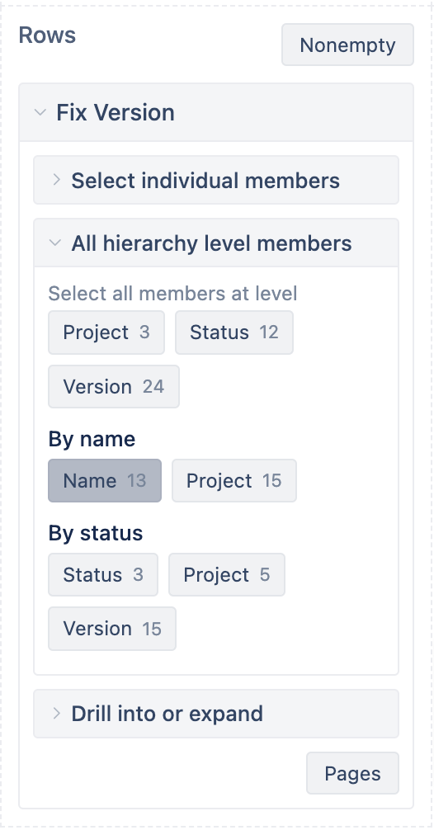Click the By status hierarchy label
The height and width of the screenshot is (830, 434).
(x=96, y=533)
